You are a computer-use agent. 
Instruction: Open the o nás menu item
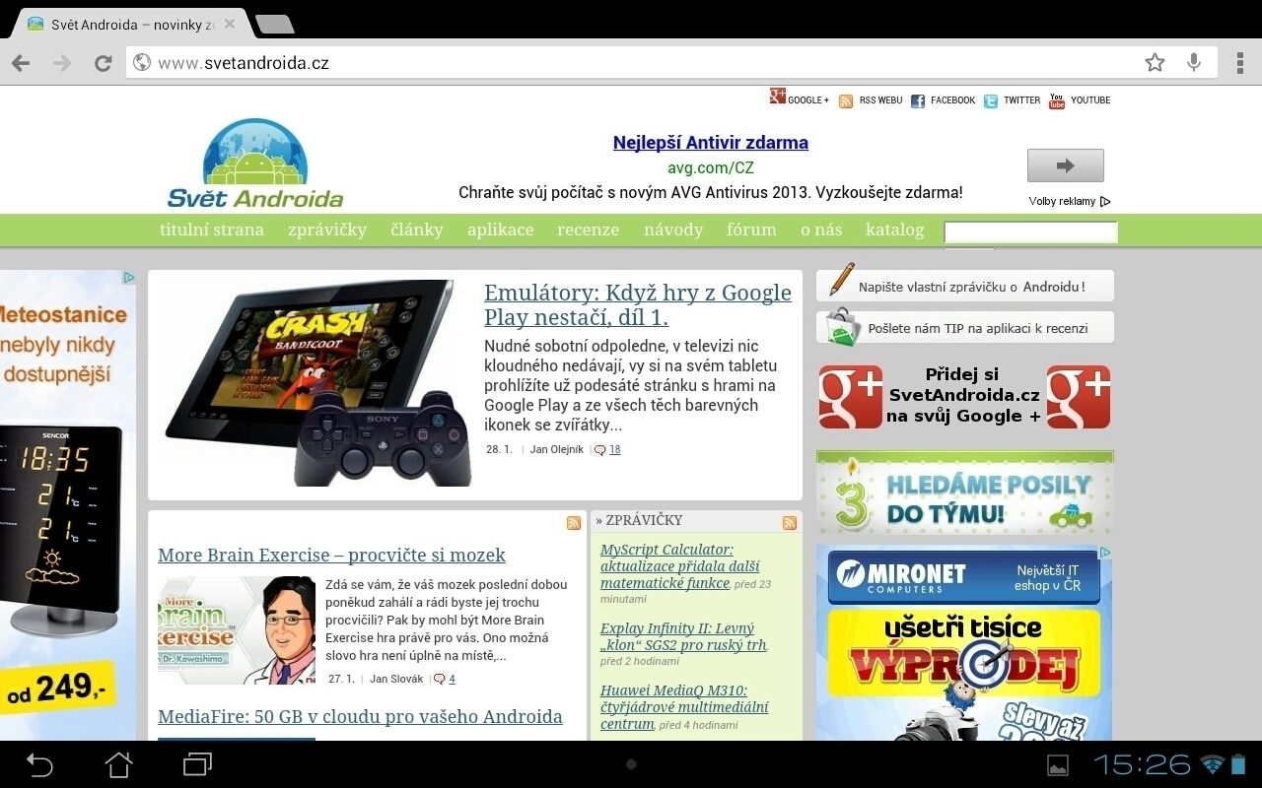(x=821, y=230)
